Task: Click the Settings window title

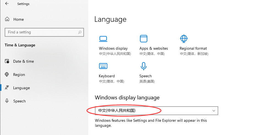Action: [23, 4]
